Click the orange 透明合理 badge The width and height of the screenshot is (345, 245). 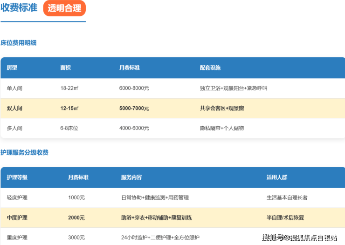(64, 8)
